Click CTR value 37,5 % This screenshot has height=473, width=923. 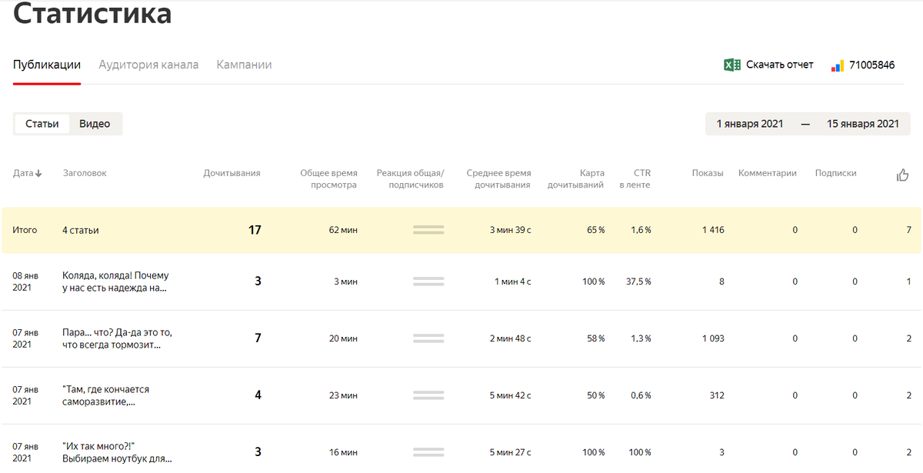point(638,281)
